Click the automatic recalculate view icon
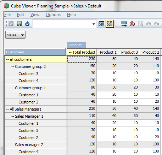 (x=101, y=24)
